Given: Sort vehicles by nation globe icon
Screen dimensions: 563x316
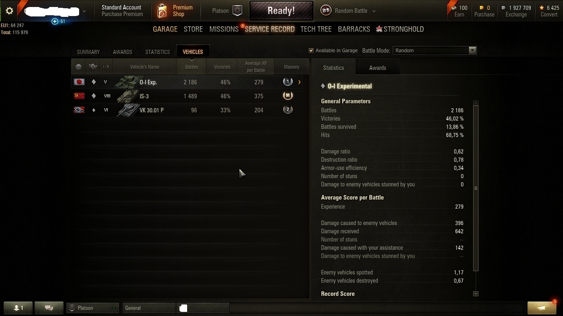Looking at the screenshot, I should click(78, 67).
